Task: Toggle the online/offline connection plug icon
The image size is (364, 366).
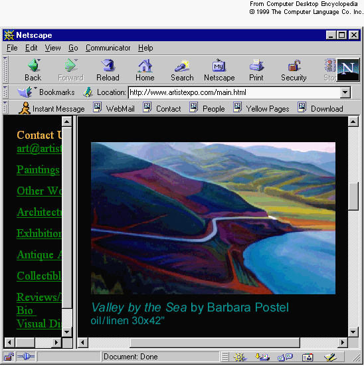Action: point(26,357)
